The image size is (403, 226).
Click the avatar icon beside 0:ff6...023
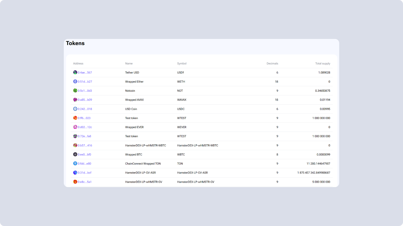[75, 118]
